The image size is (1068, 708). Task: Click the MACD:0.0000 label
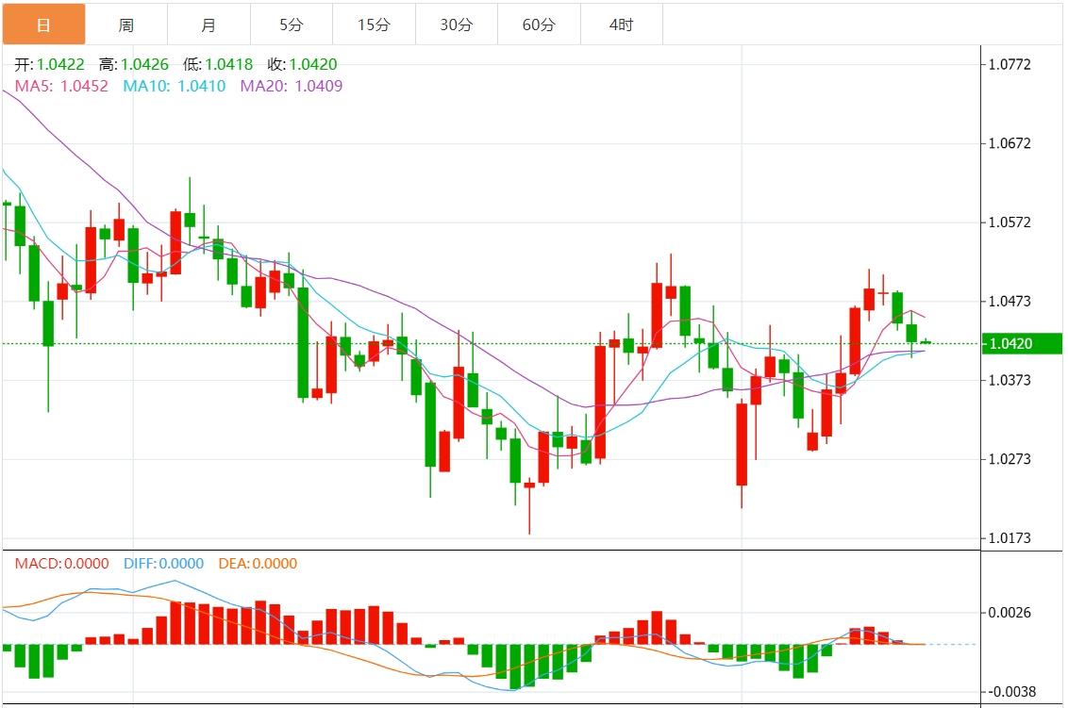62,564
